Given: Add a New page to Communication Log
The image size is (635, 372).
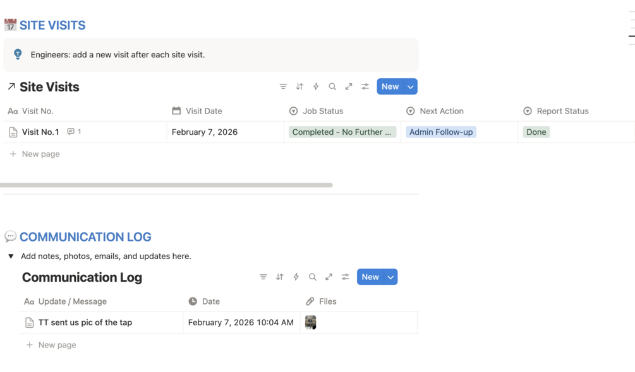Looking at the screenshot, I should [x=57, y=345].
